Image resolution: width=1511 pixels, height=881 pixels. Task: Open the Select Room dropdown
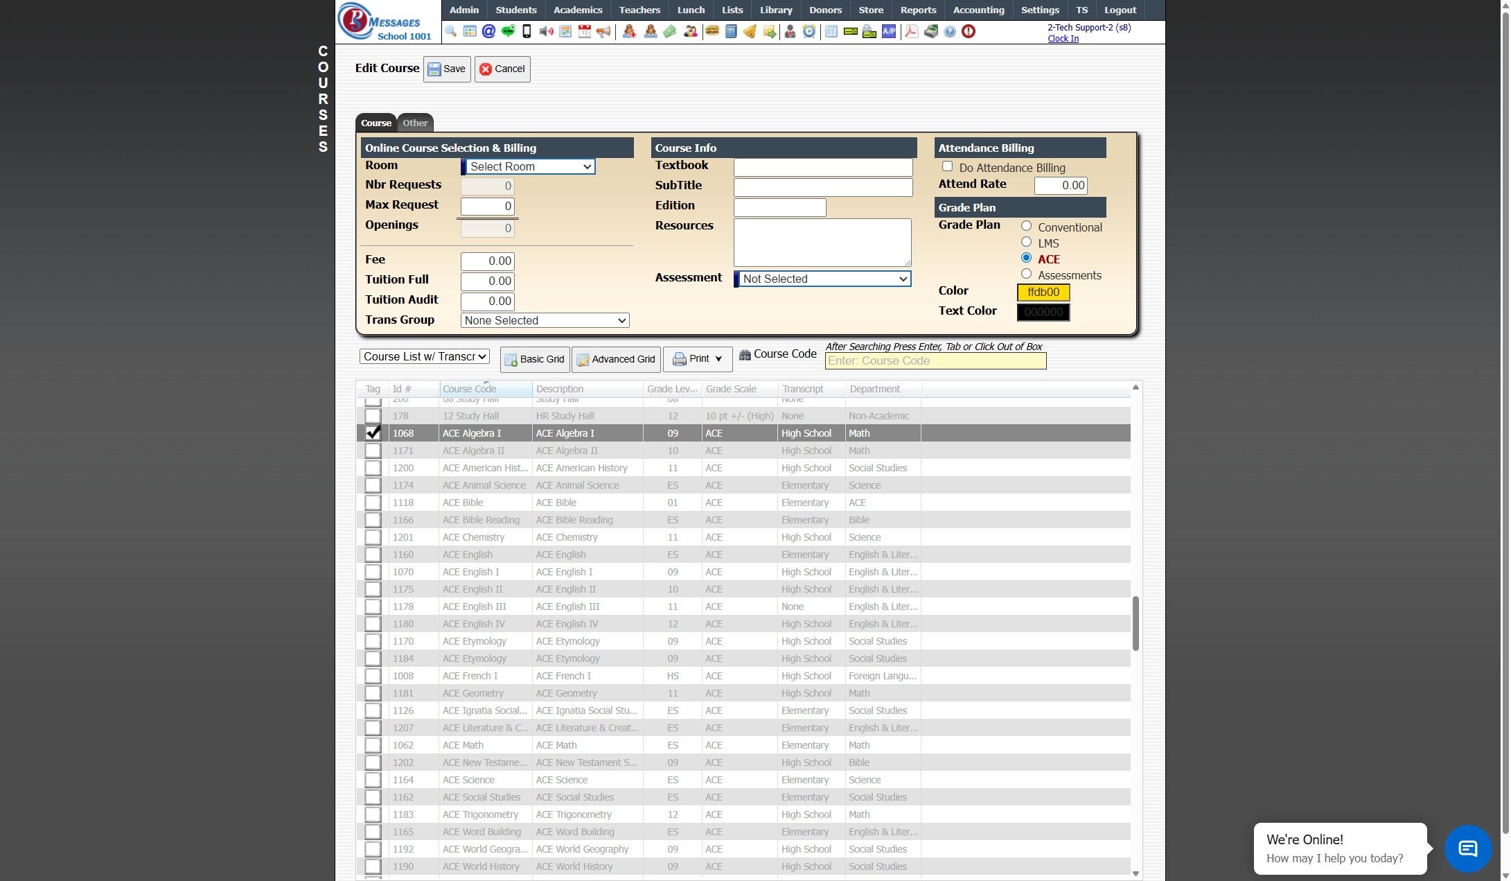529,166
